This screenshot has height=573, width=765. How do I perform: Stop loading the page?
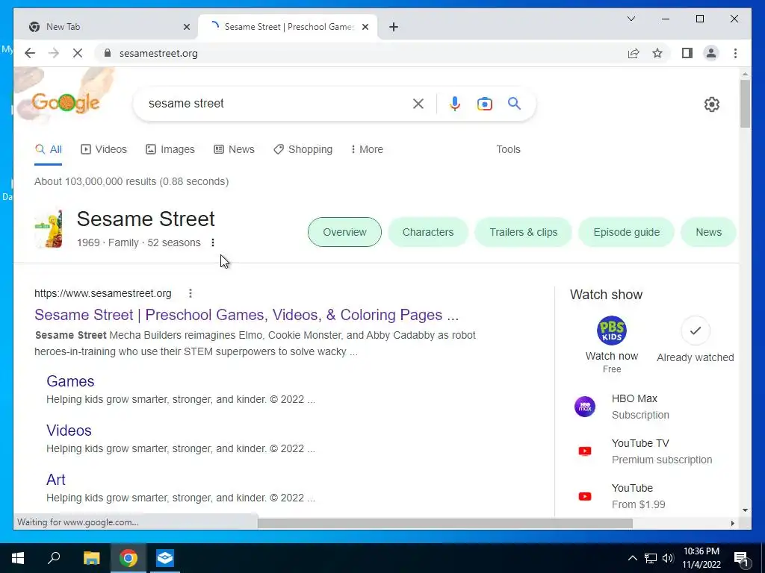click(78, 53)
